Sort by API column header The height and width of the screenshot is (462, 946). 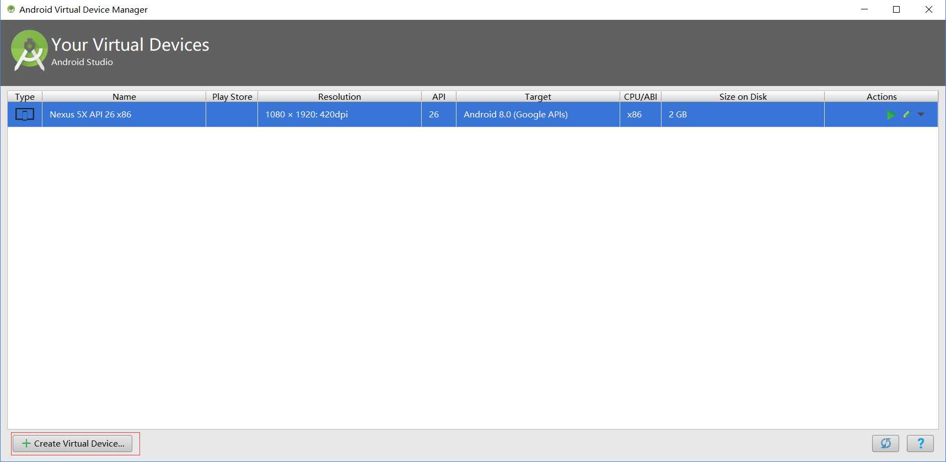439,96
